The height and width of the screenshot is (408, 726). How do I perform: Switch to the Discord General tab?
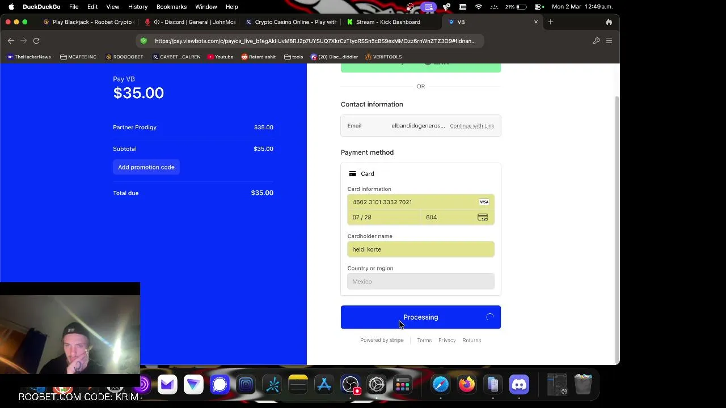(190, 22)
